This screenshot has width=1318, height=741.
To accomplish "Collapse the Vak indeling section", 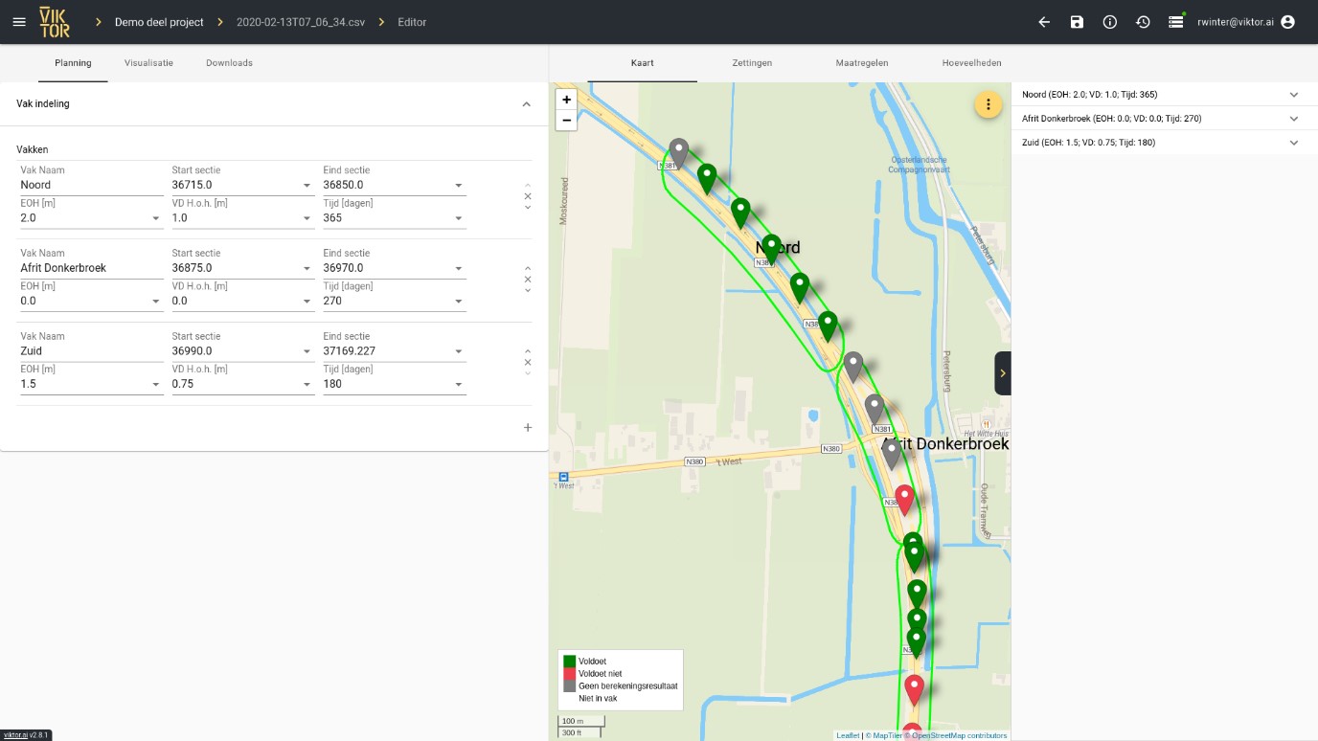I will click(x=526, y=104).
